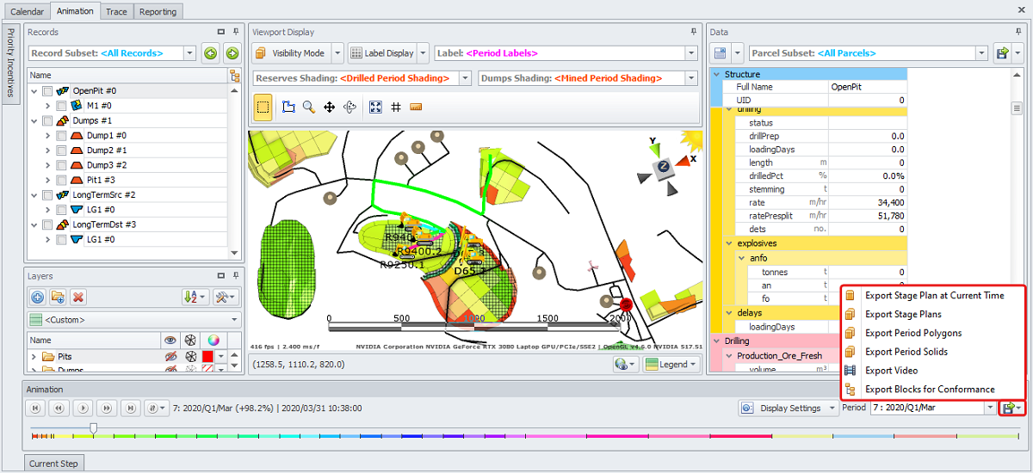
Task: Tick the Dump2 #1 checkbox
Action: click(61, 150)
